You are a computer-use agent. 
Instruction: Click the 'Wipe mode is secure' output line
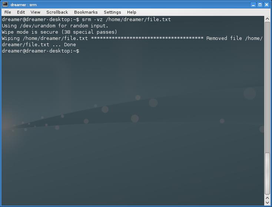59,32
